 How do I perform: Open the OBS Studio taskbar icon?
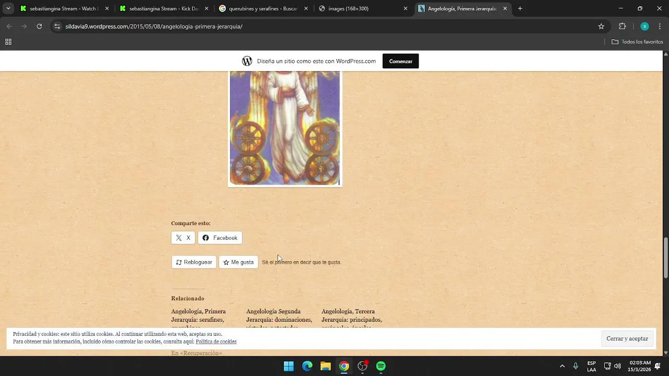tap(362, 366)
